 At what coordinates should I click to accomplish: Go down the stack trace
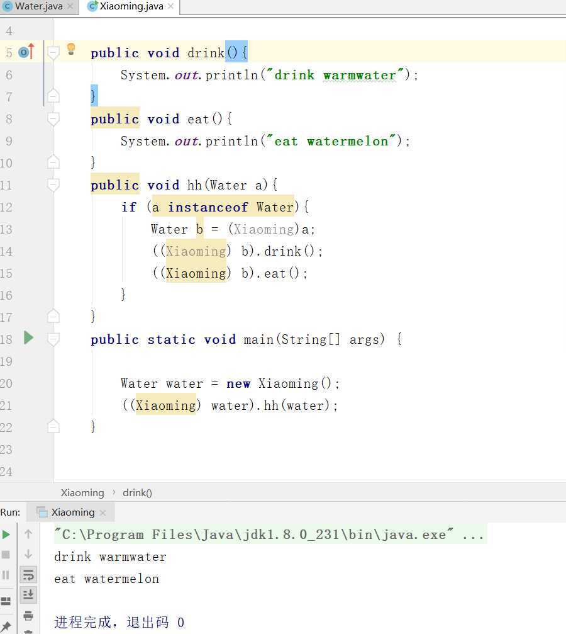click(x=28, y=554)
